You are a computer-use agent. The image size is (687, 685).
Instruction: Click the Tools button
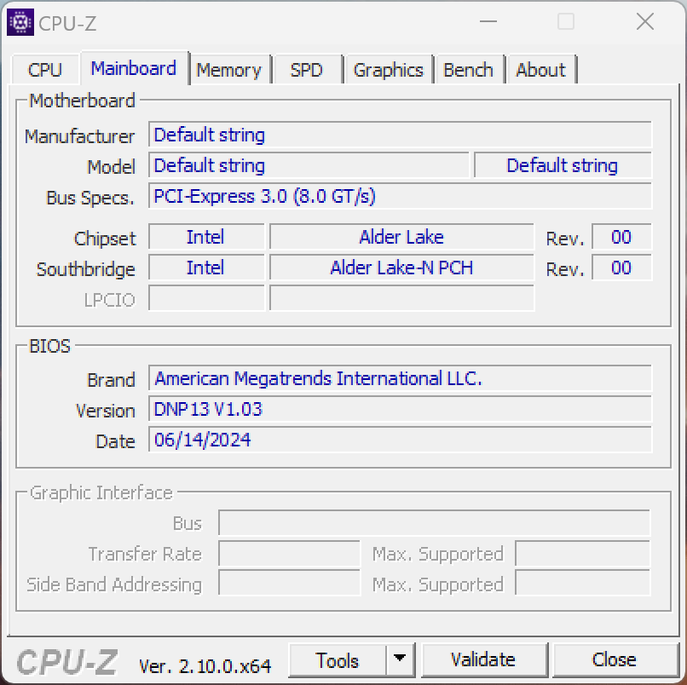338,660
